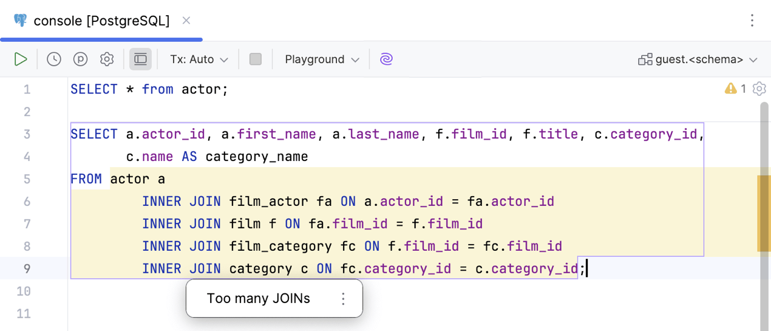Screen dimensions: 771x331
Task: Toggle the in-editor results view
Action: coord(140,59)
